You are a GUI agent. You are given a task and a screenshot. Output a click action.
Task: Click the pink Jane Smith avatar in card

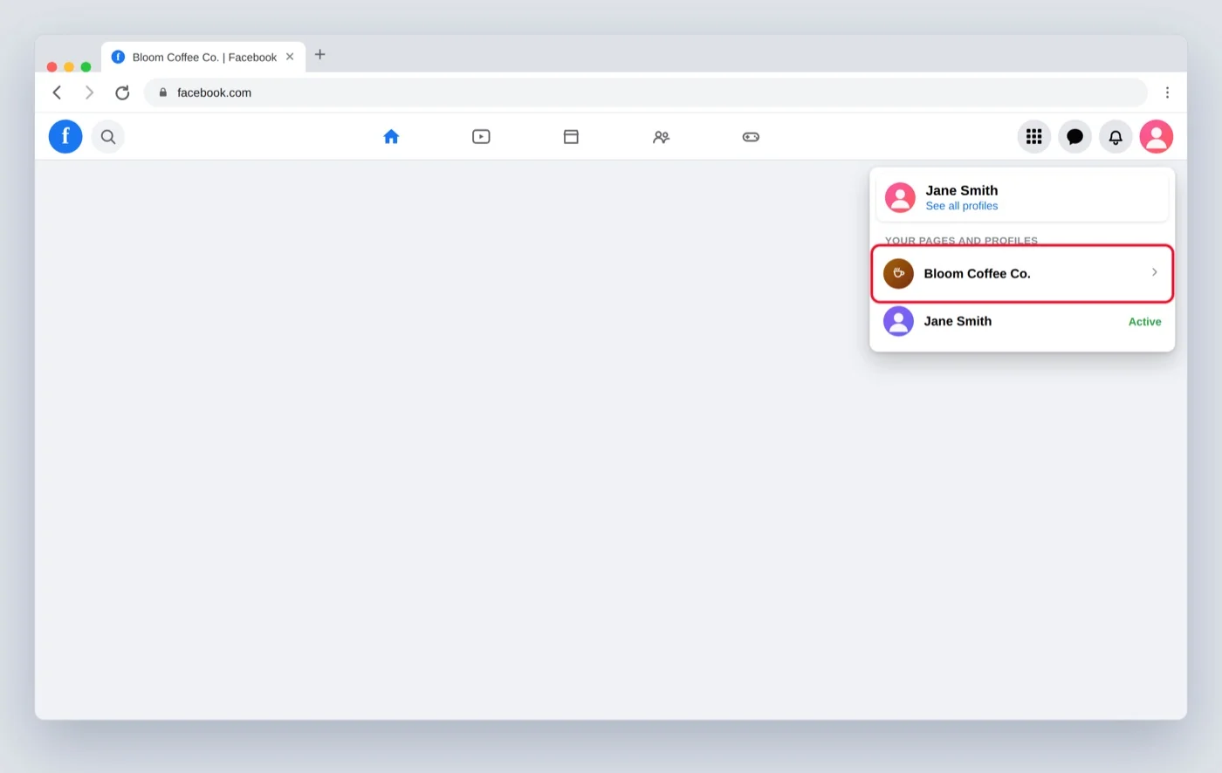[900, 197]
